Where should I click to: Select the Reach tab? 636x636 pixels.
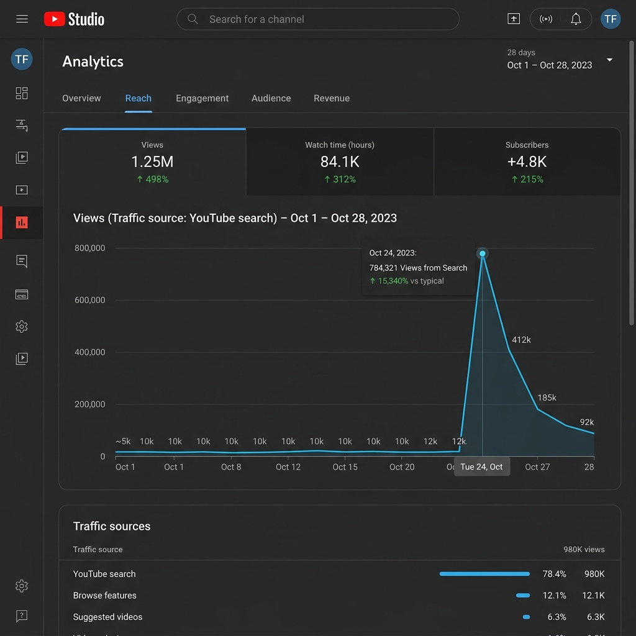[x=139, y=98]
